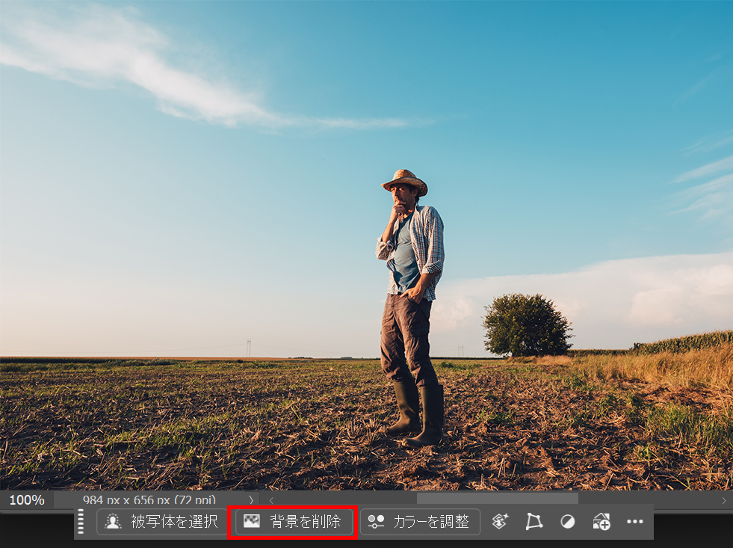Click the half-filled circle adjustment layer icon
This screenshot has height=548, width=733.
[568, 522]
